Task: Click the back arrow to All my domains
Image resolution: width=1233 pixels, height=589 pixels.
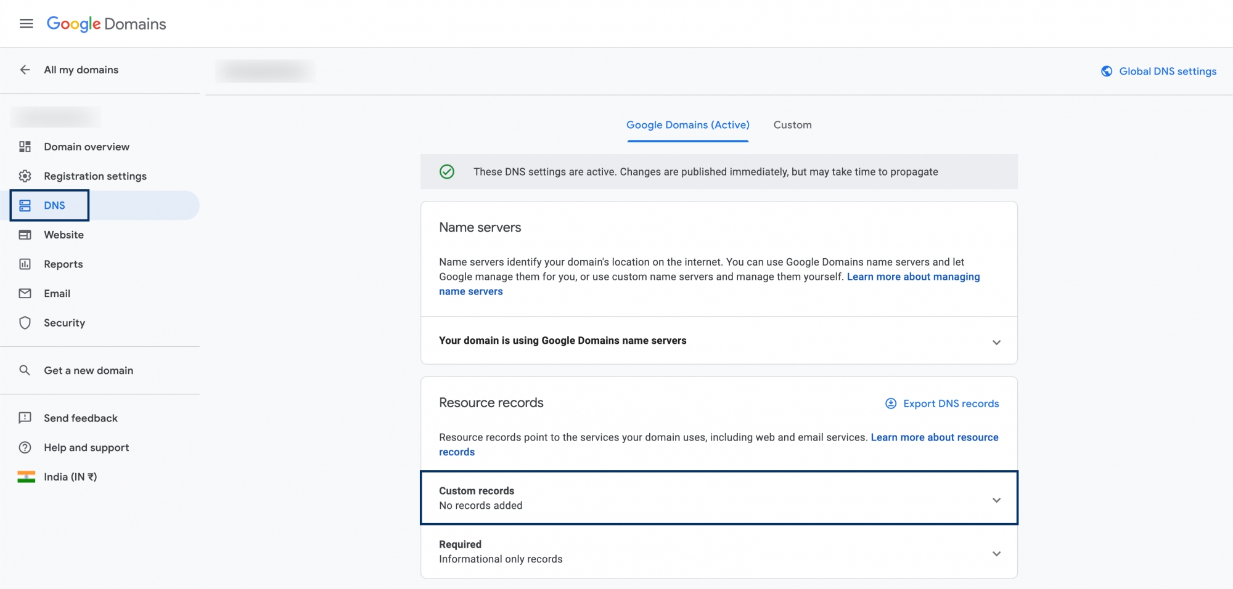Action: (x=25, y=70)
